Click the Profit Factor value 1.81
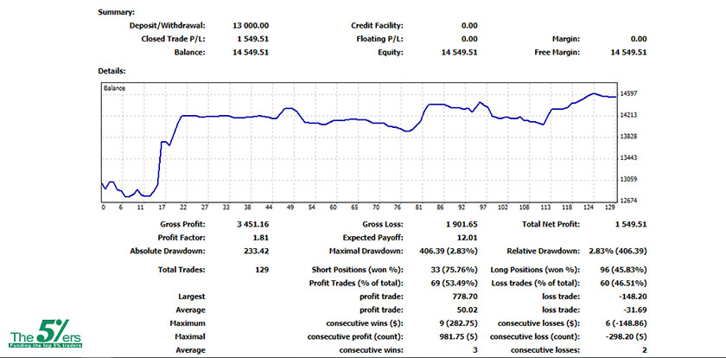The height and width of the screenshot is (358, 726). (x=260, y=237)
